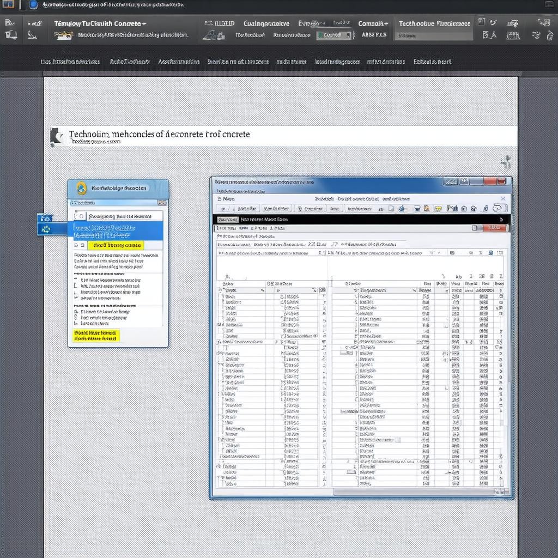Click the blue globe icon in title bar
This screenshot has height=558, width=558.
coord(33,5)
